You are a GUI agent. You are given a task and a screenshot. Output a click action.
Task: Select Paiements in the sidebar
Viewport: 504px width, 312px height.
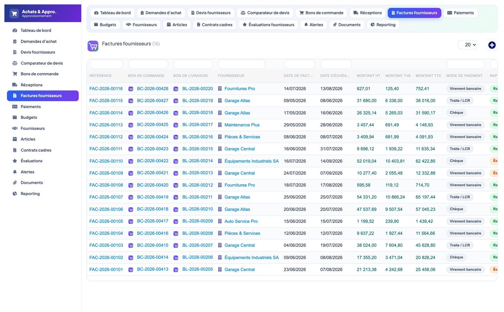point(43,107)
